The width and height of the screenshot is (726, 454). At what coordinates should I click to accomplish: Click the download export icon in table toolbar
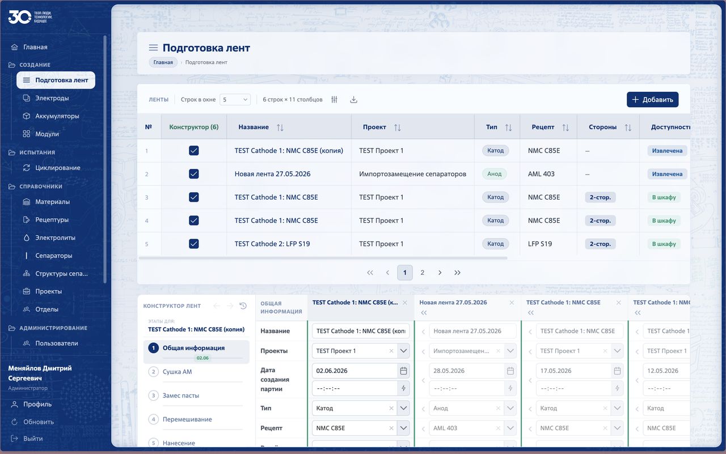[354, 100]
